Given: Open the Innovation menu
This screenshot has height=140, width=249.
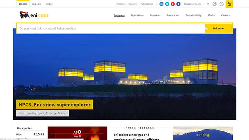Looking at the screenshot, I should tap(173, 16).
